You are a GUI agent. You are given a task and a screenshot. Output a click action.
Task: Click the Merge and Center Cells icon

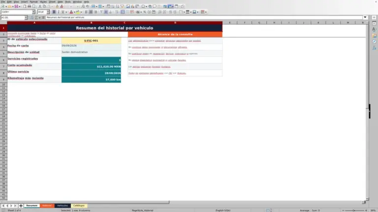point(123,12)
